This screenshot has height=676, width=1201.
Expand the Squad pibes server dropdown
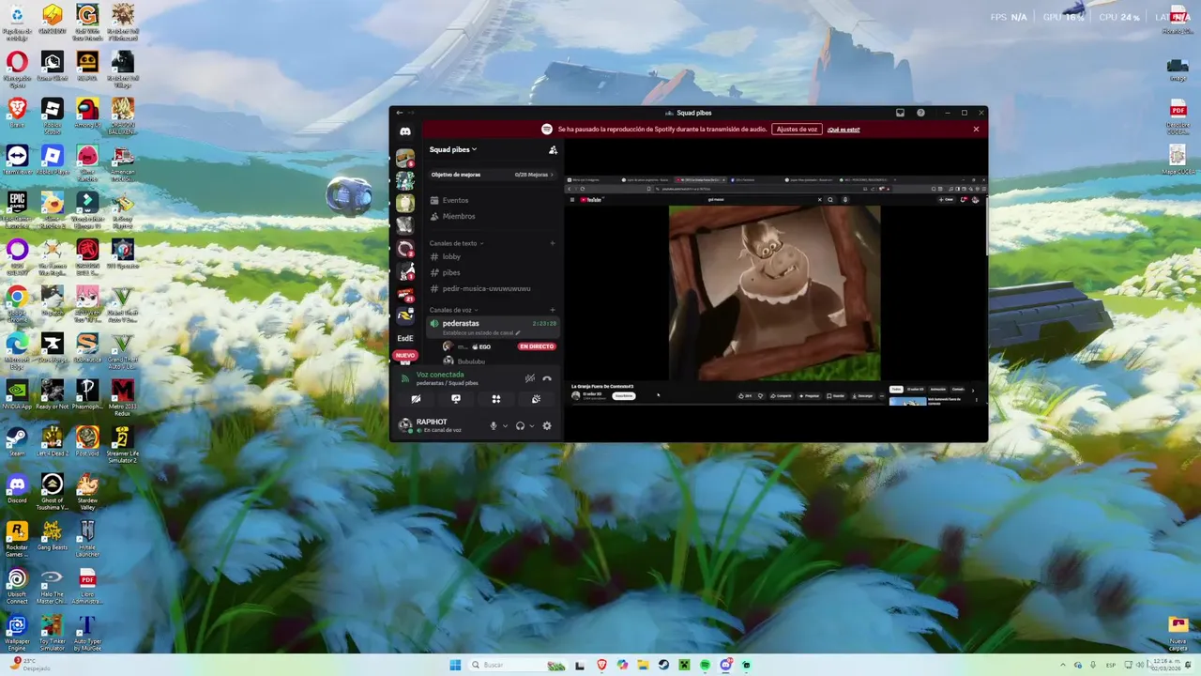(453, 149)
